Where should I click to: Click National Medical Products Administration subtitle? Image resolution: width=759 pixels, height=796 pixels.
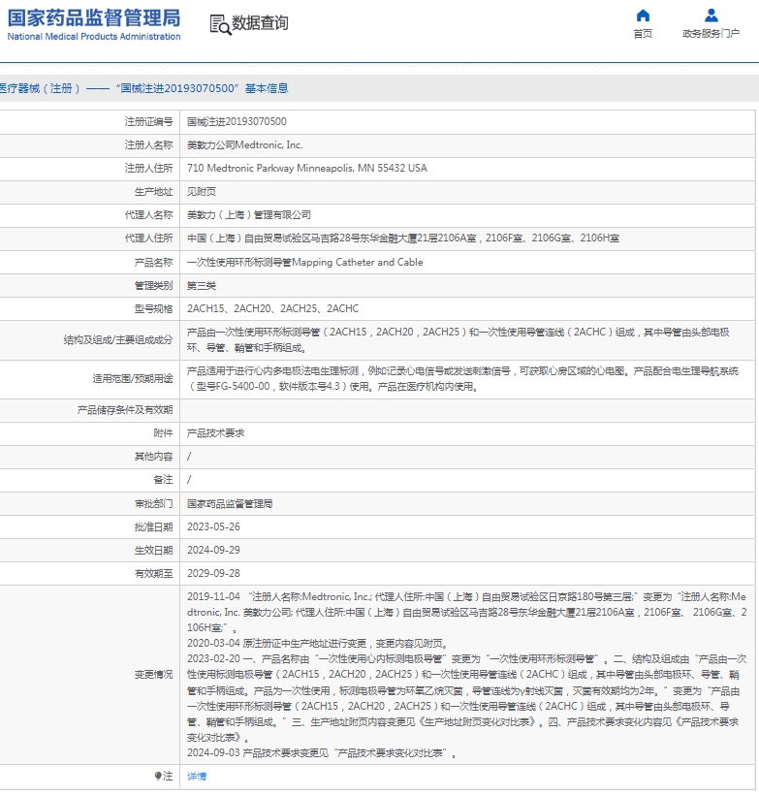click(94, 37)
